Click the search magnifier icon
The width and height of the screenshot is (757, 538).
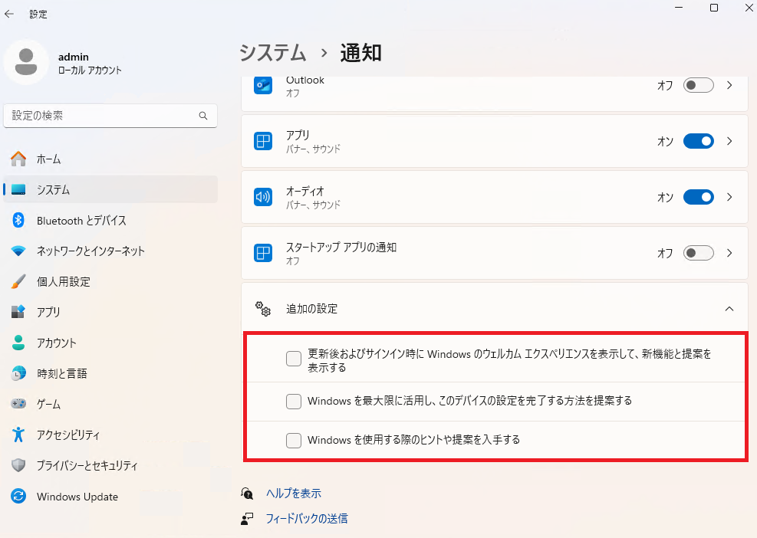pos(203,116)
